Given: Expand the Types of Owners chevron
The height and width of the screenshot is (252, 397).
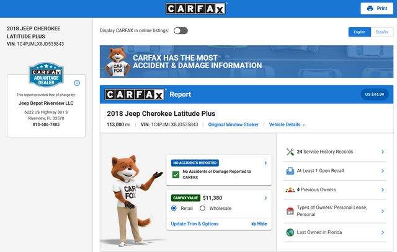Looking at the screenshot, I should [x=383, y=211].
